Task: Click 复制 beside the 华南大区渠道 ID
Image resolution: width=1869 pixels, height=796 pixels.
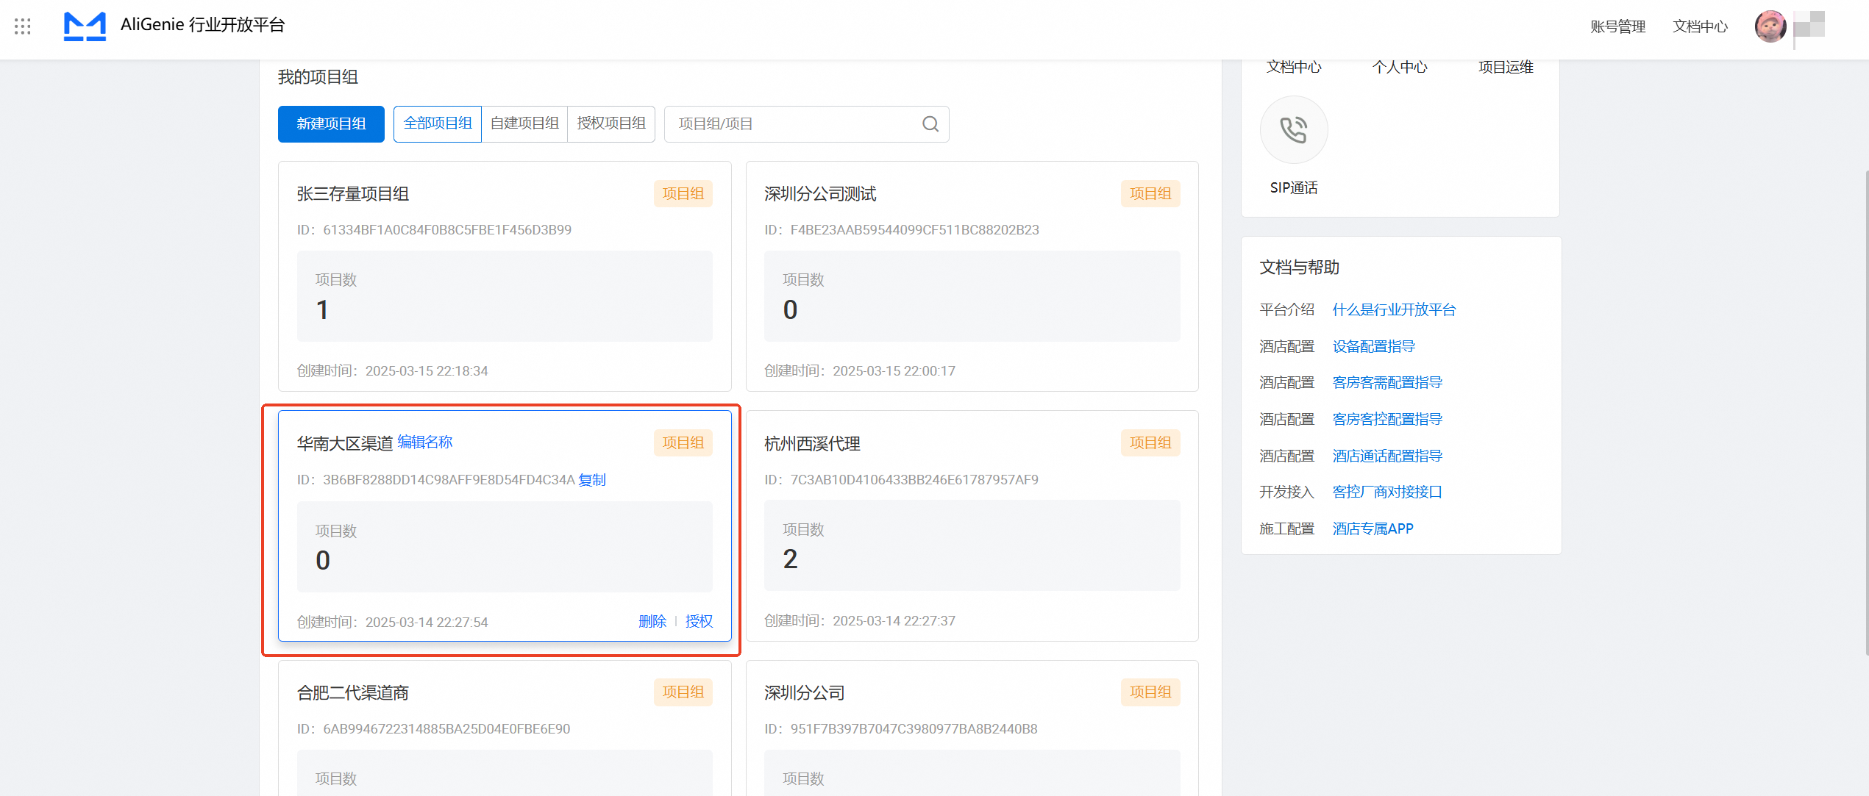Action: [592, 480]
